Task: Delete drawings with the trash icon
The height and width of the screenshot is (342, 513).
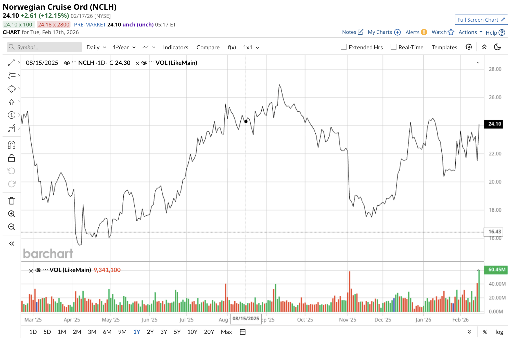Action: [x=11, y=201]
